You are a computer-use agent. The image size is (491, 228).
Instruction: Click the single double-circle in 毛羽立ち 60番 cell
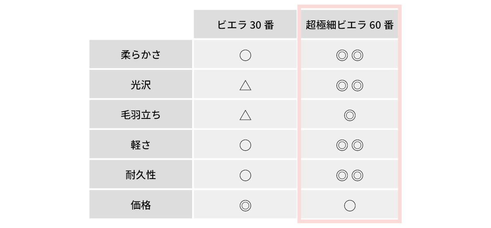(350, 116)
